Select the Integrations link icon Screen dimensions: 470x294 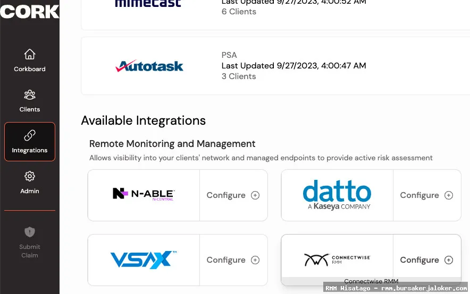pyautogui.click(x=30, y=135)
